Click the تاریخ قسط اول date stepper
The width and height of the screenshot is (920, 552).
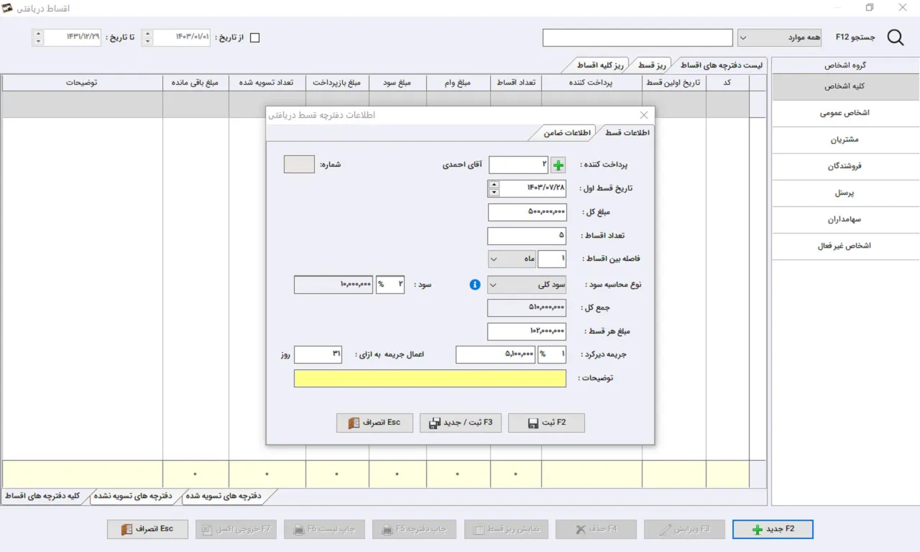494,188
